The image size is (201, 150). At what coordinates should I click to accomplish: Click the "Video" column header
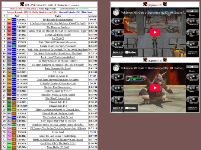tap(58, 16)
